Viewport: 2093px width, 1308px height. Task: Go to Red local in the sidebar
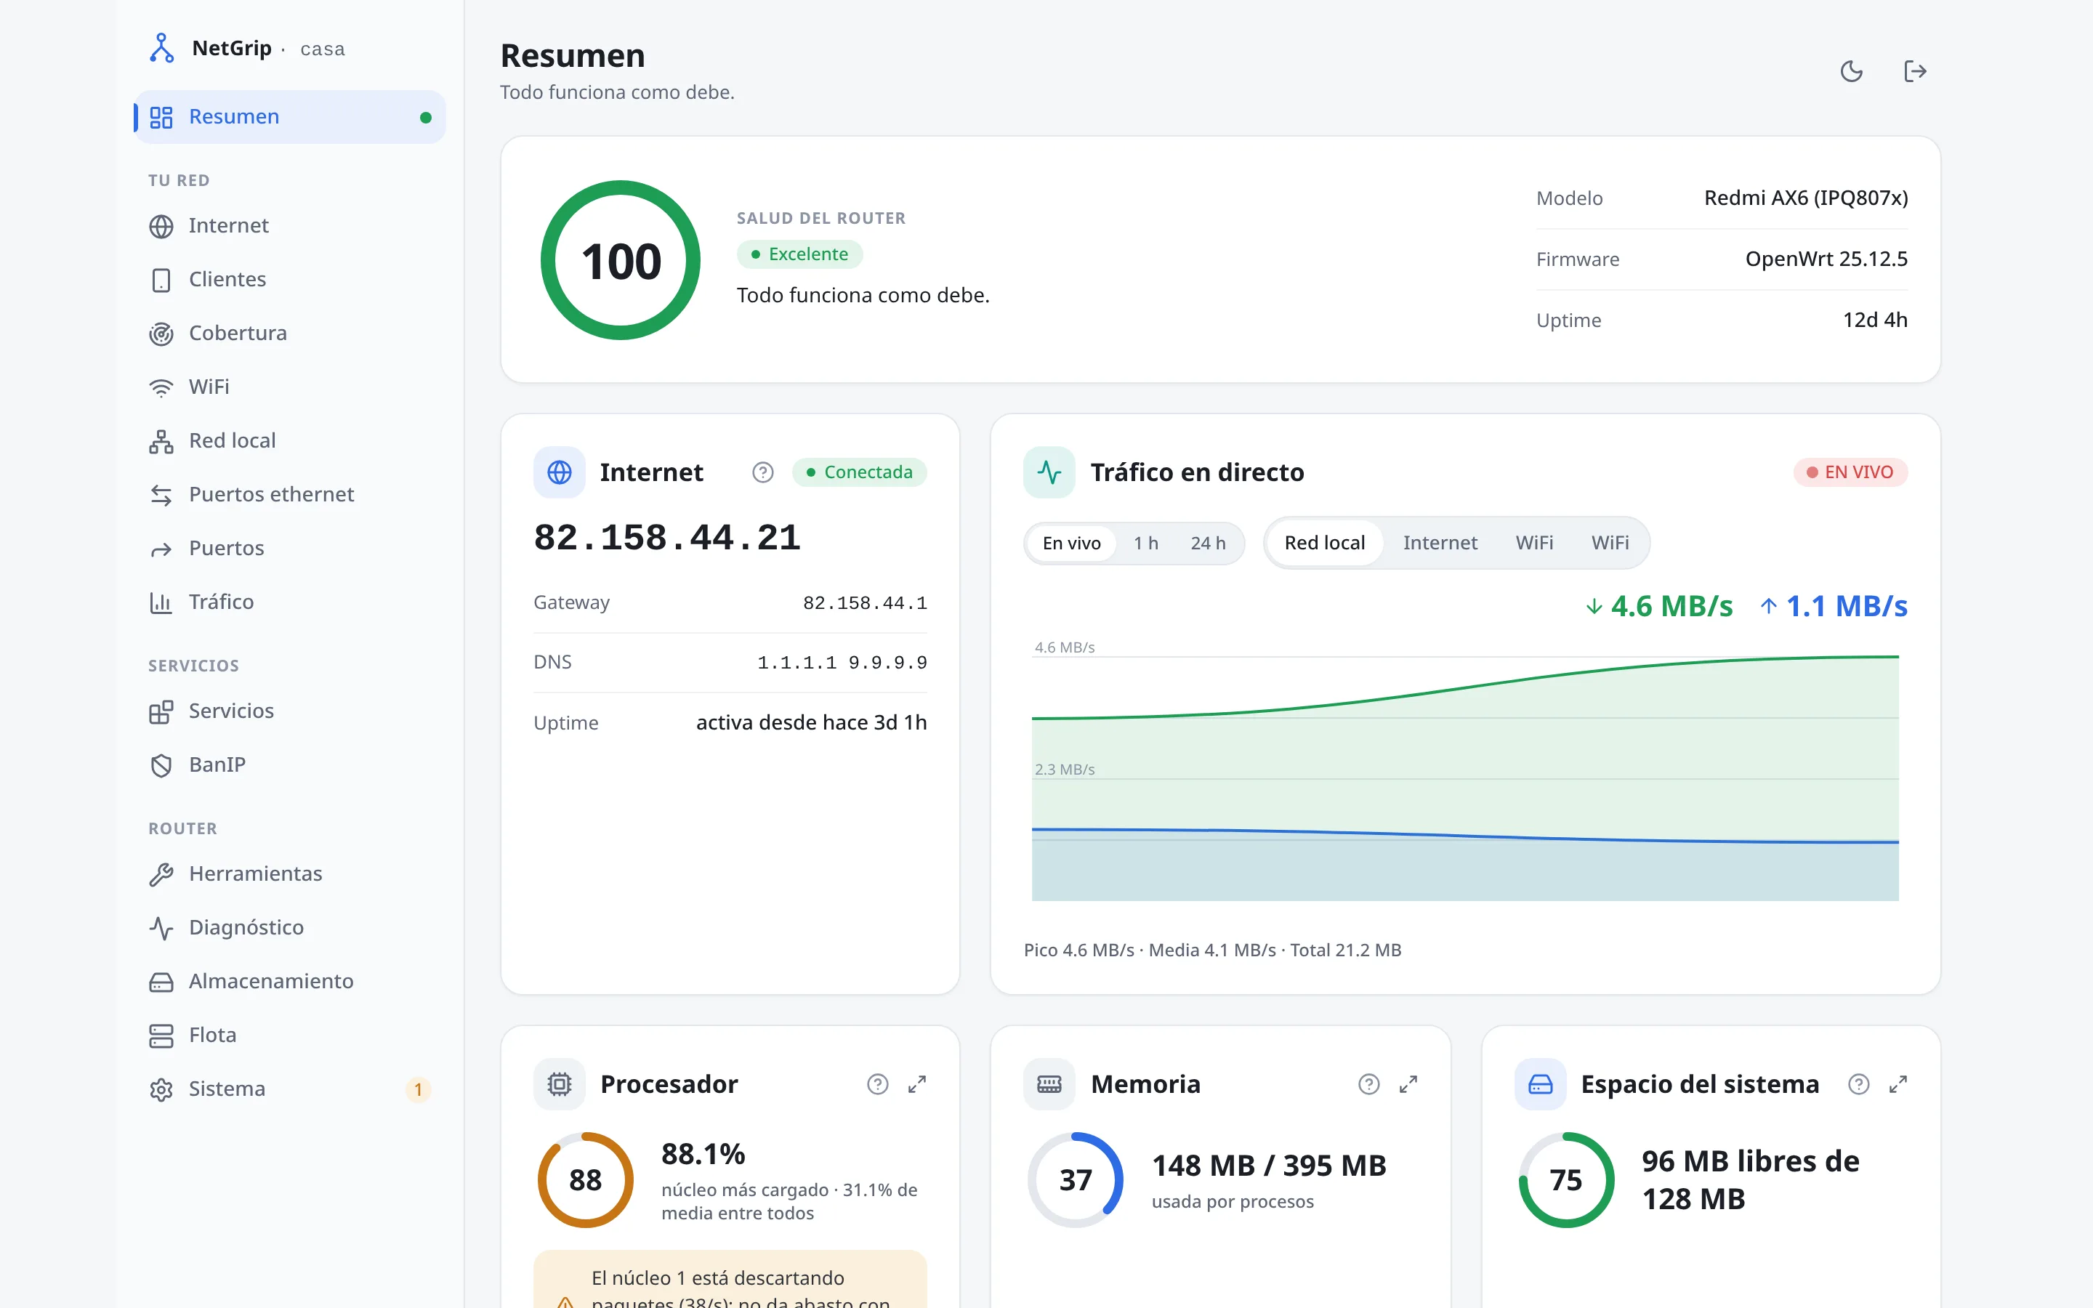coord(290,440)
